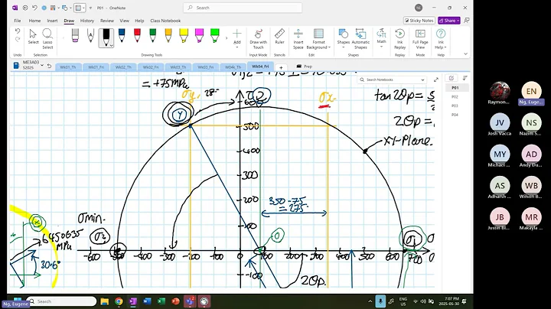
Task: Open the black pen options dropdown arrow
Action: click(112, 46)
